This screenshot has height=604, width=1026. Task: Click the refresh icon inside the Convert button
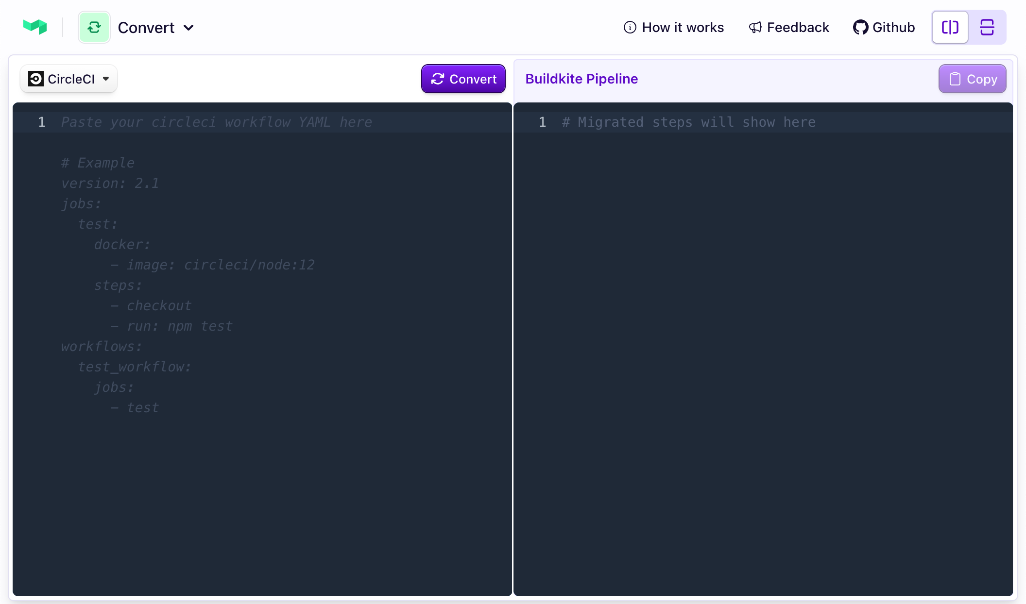438,79
